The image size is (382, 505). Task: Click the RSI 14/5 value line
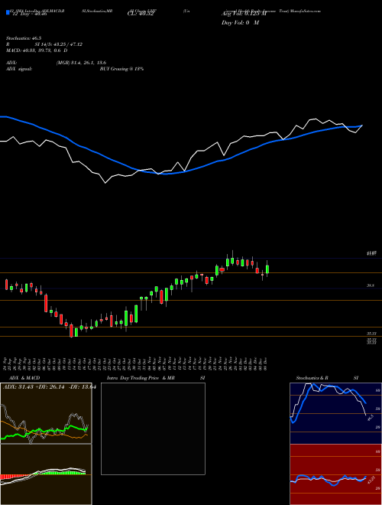pyautogui.click(x=44, y=44)
